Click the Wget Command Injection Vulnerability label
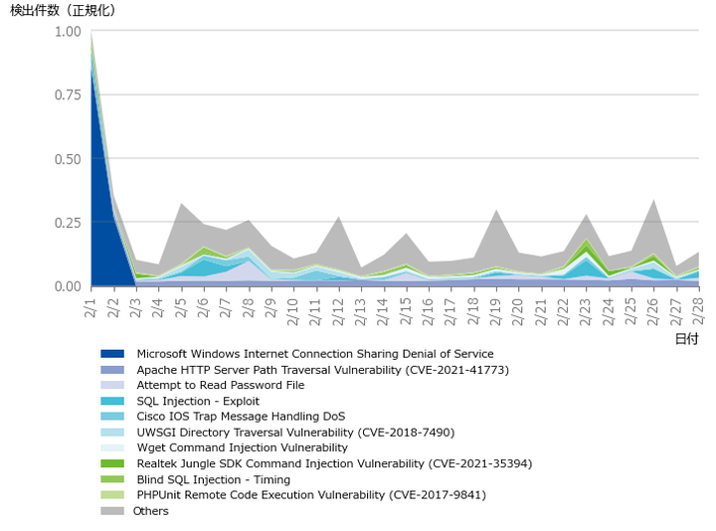716x531 pixels. click(242, 448)
